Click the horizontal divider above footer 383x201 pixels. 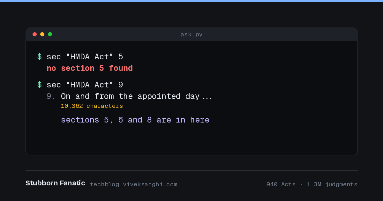pos(191,170)
